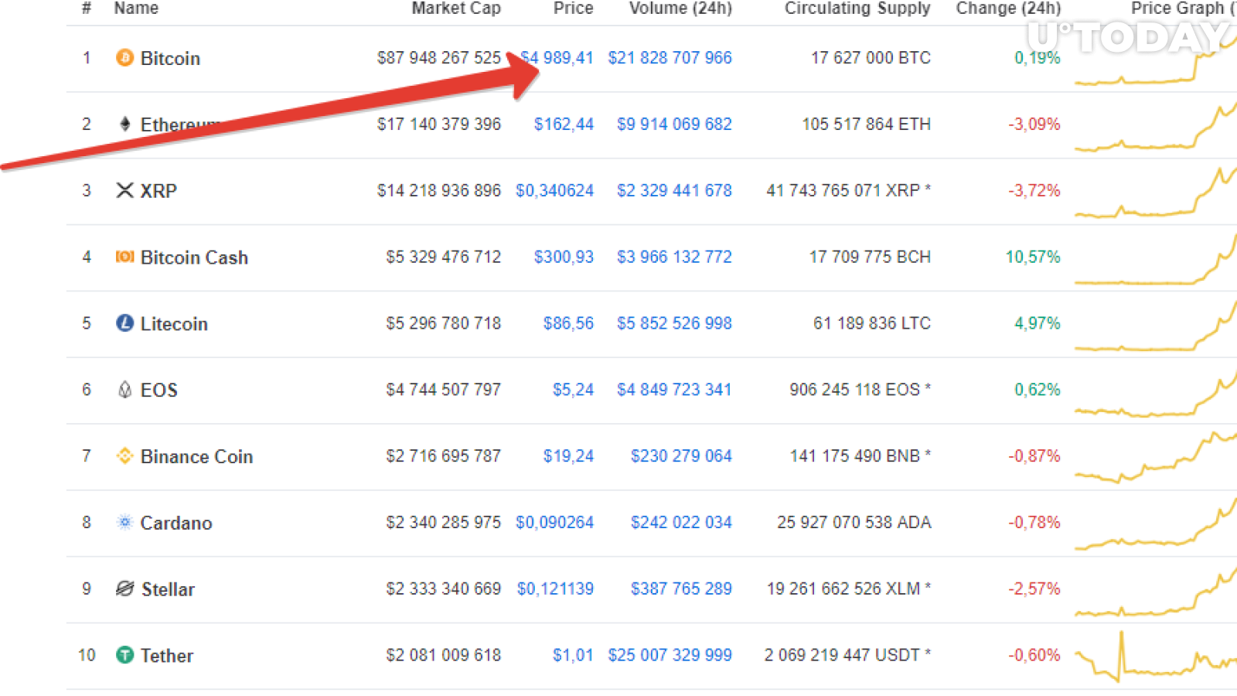This screenshot has width=1237, height=696.
Task: Click Tether price $1,01
Action: coord(573,656)
